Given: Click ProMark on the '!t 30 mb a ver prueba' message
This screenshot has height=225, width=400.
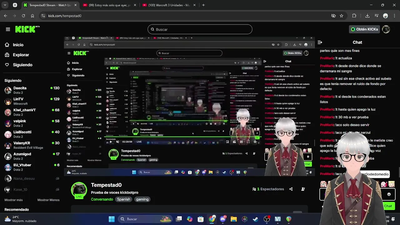Looking at the screenshot, I should [327, 117].
